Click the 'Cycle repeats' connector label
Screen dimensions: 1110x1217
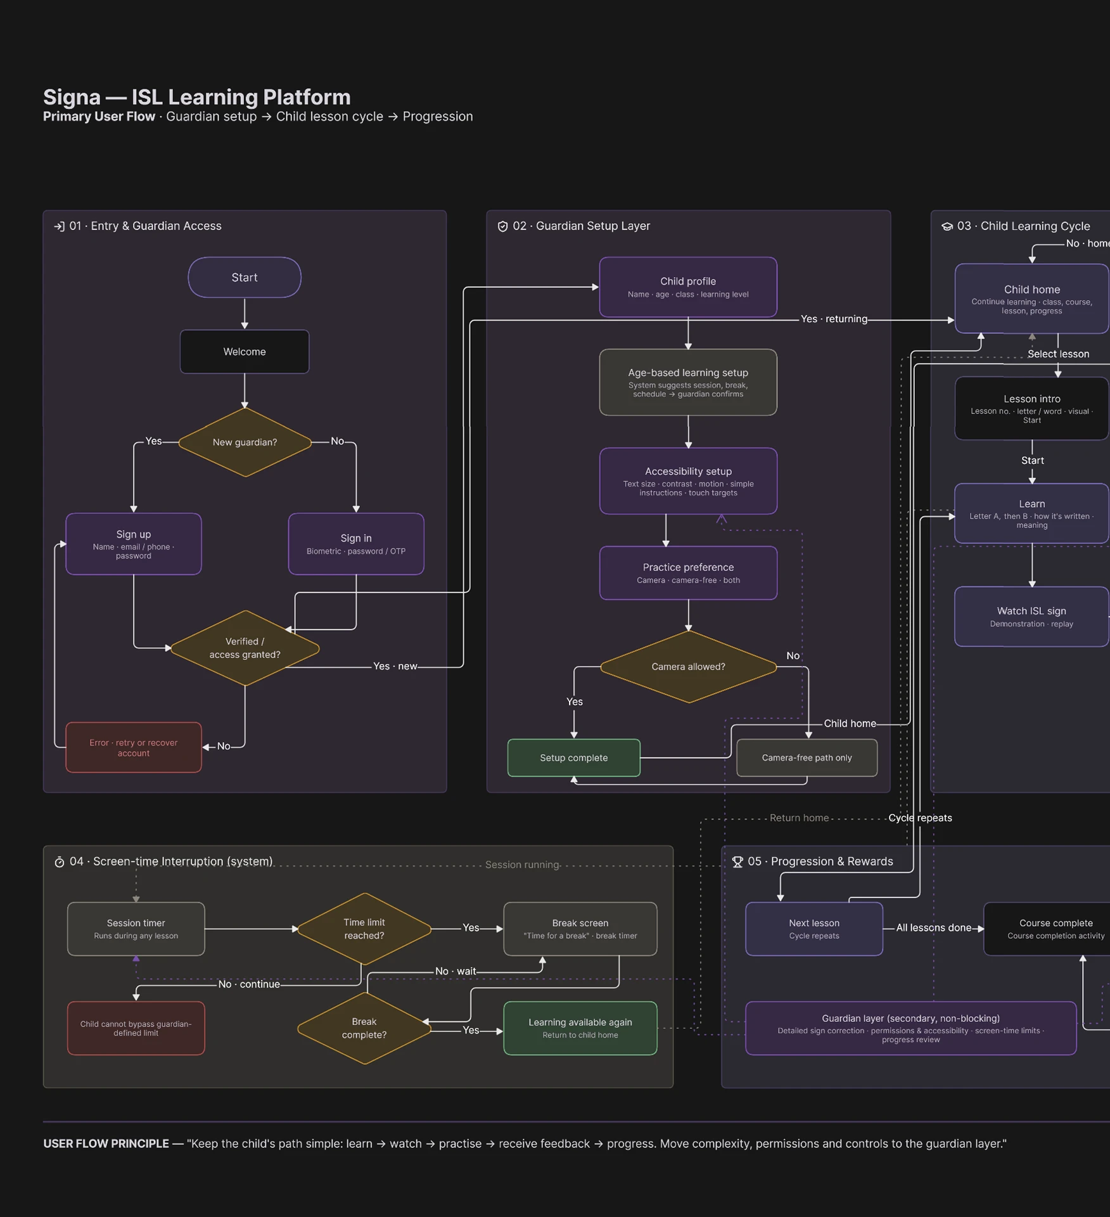tap(920, 818)
